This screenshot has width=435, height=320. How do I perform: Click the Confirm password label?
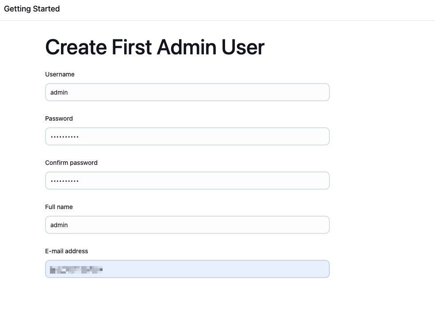[71, 163]
